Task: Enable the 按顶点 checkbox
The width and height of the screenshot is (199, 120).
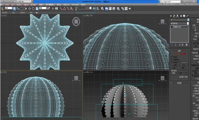Action: [172, 57]
